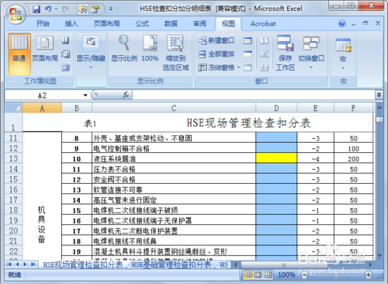This screenshot has width=388, height=284.
Task: Undo the last action
Action: 48,9
